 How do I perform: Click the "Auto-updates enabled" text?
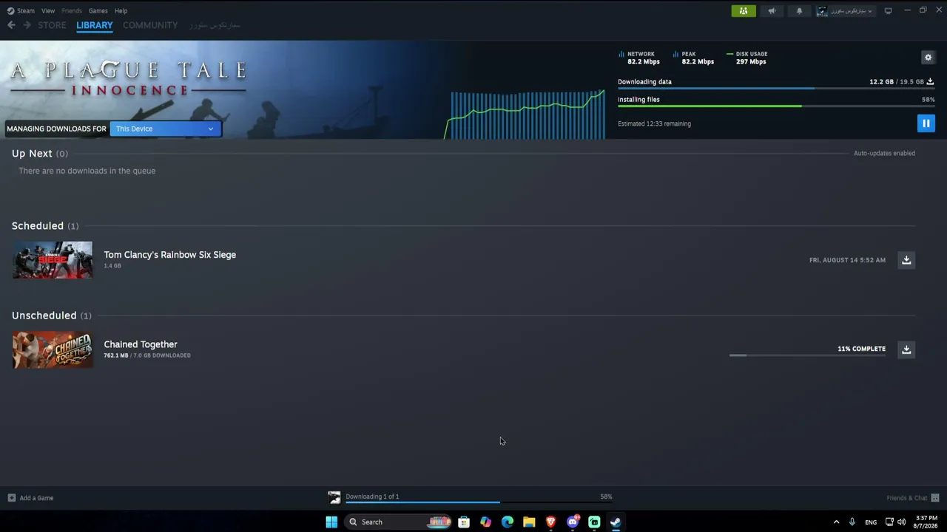click(x=884, y=153)
